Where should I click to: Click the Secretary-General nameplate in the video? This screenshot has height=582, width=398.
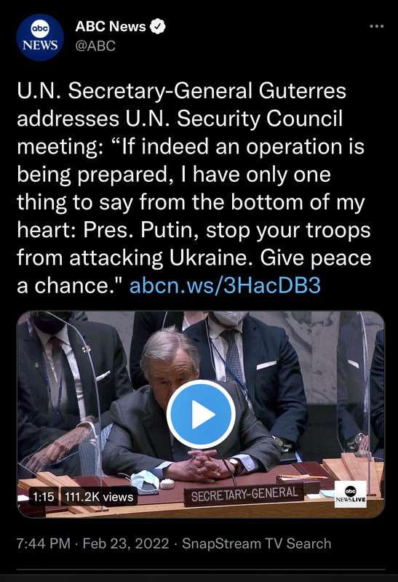point(244,494)
